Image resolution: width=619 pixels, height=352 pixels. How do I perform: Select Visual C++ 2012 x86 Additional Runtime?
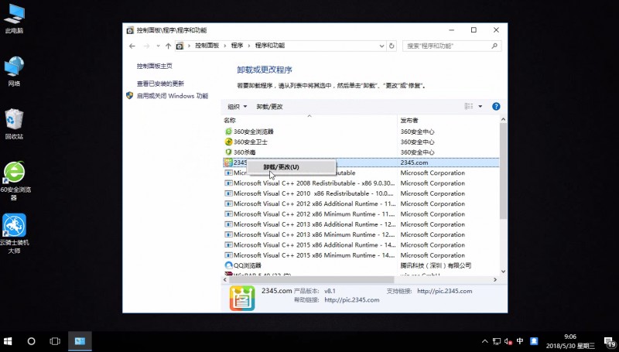pyautogui.click(x=361, y=203)
